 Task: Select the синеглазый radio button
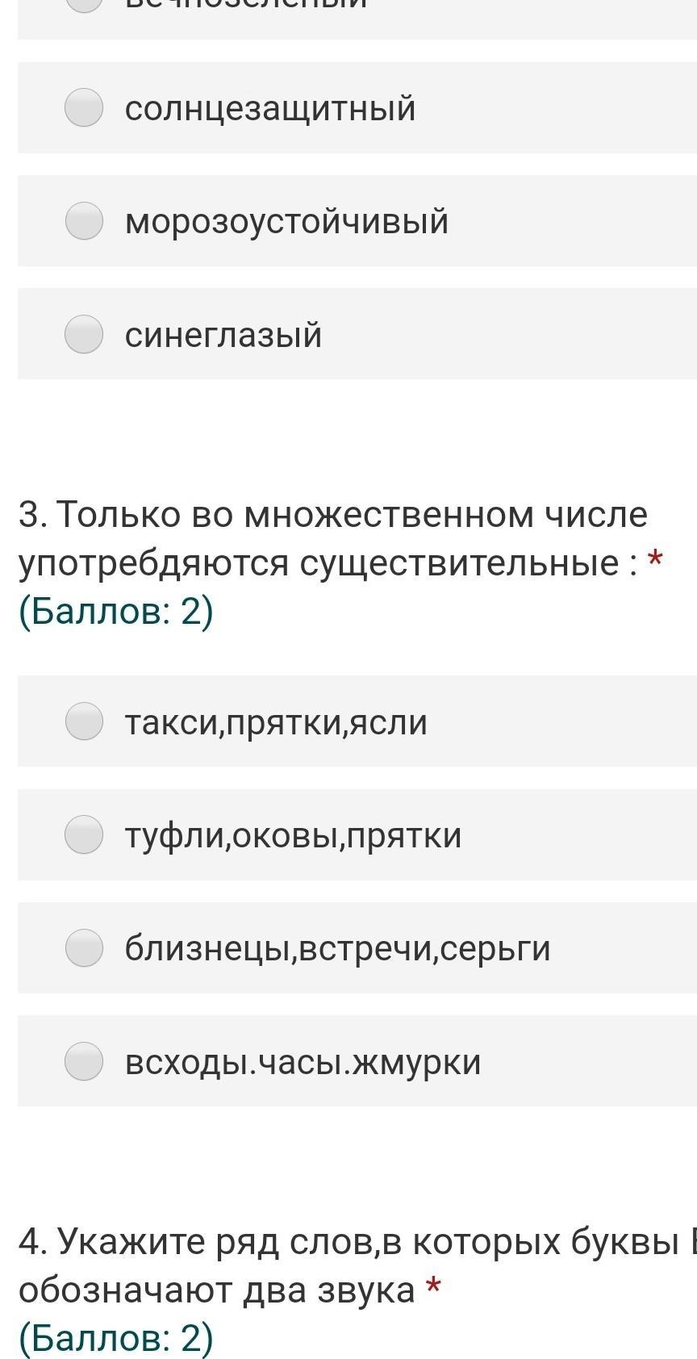click(84, 334)
